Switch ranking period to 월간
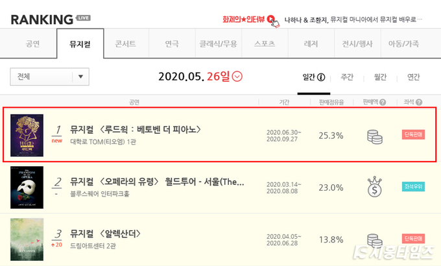The height and width of the screenshot is (266, 441). (380, 77)
